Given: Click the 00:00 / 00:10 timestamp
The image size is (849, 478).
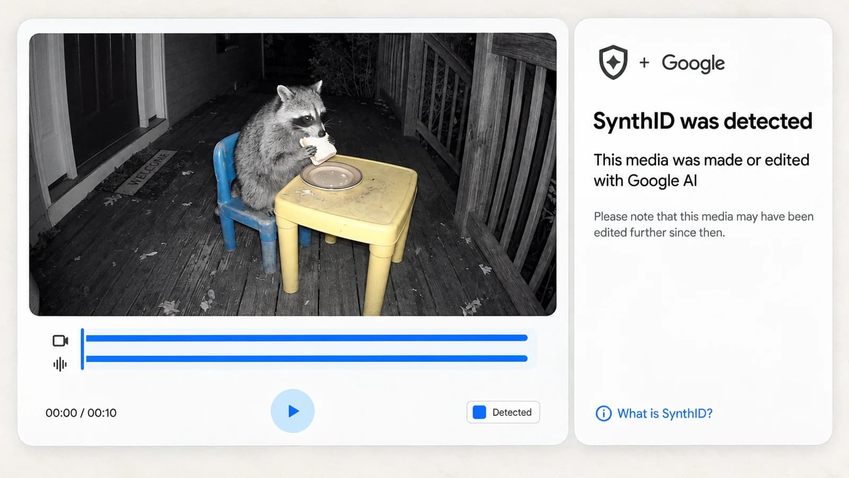Looking at the screenshot, I should pos(81,413).
